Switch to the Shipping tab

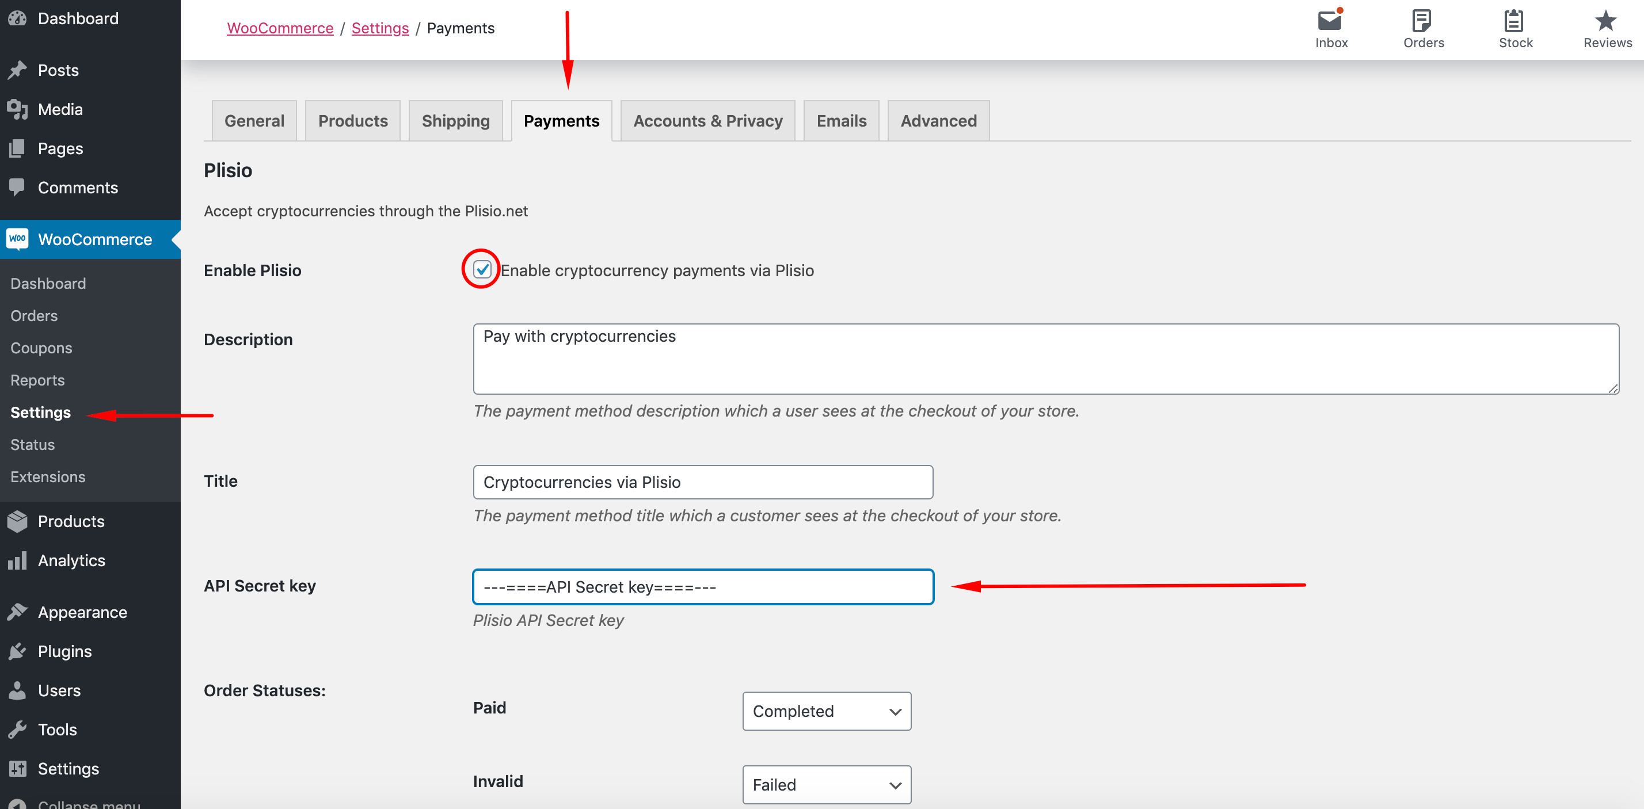coord(455,121)
